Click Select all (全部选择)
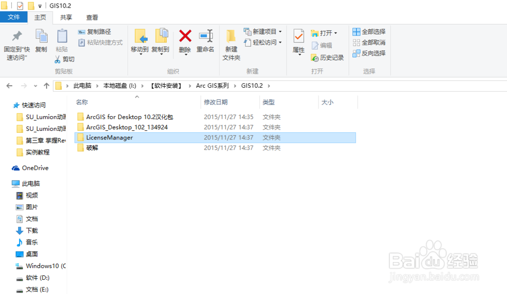507x294 pixels. [x=369, y=32]
